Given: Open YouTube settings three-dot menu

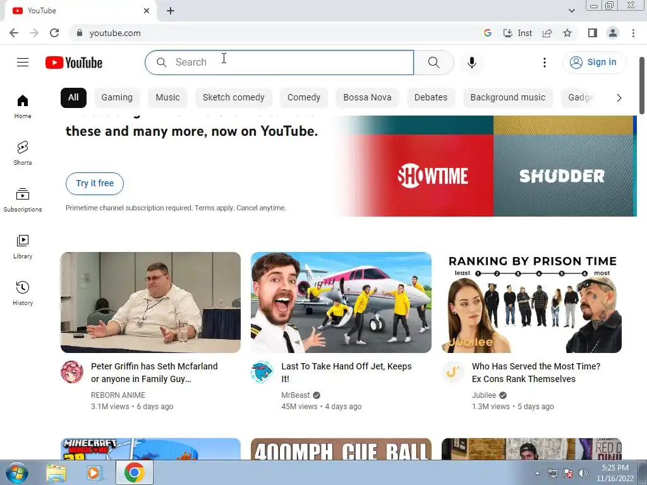Looking at the screenshot, I should 544,63.
